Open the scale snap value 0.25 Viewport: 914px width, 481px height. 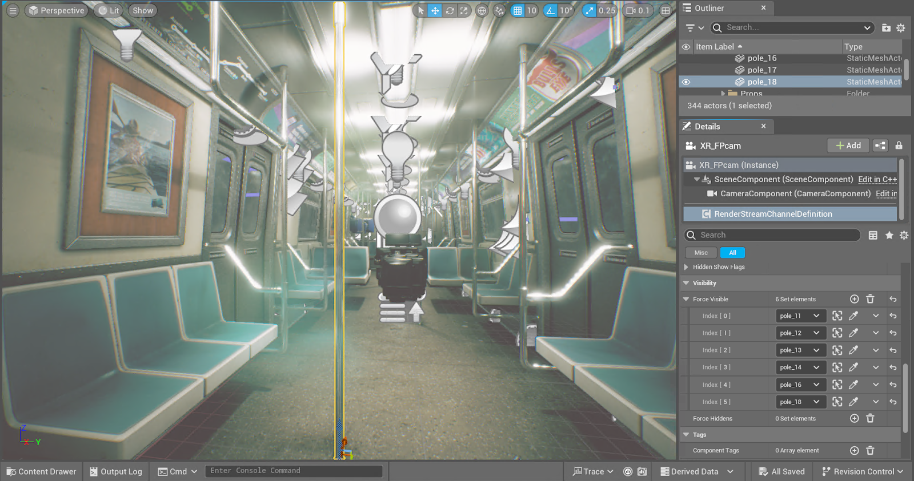click(607, 10)
